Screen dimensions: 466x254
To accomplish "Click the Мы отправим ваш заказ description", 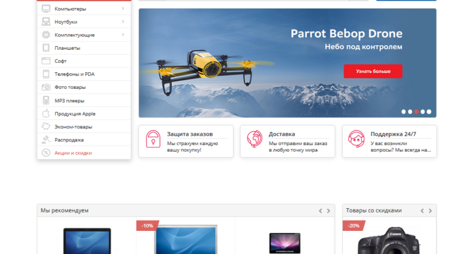I will coord(298,147).
